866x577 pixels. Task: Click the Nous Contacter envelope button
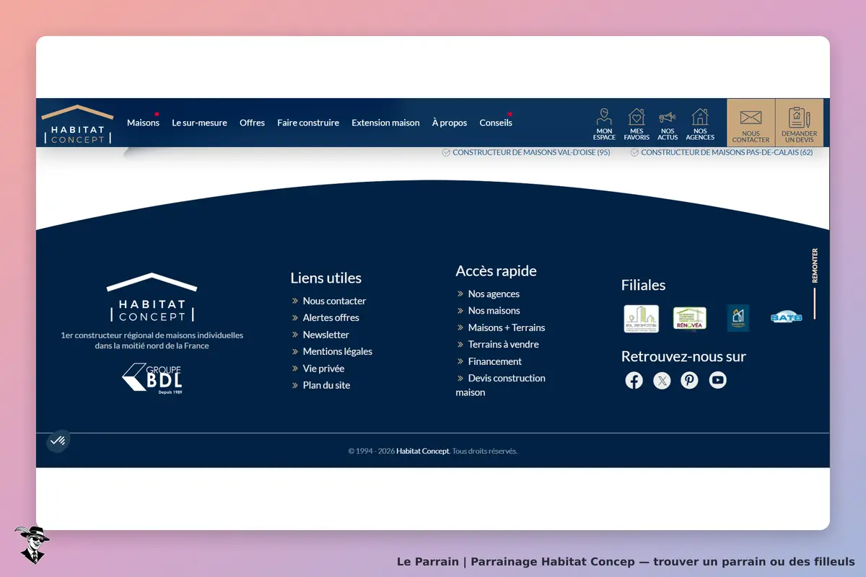[x=751, y=123]
